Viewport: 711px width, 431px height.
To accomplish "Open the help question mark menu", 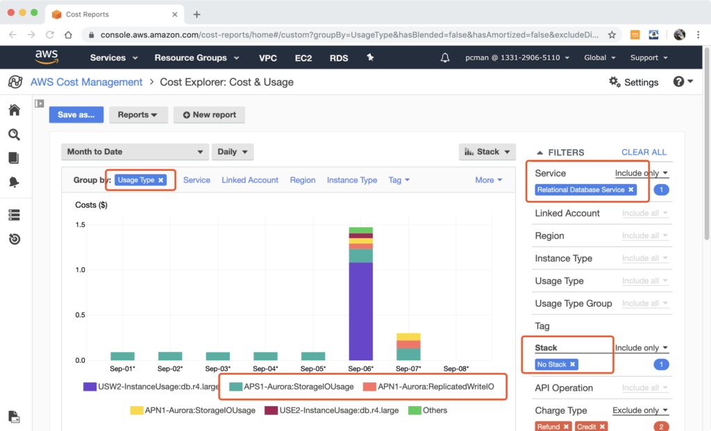I will click(x=683, y=82).
